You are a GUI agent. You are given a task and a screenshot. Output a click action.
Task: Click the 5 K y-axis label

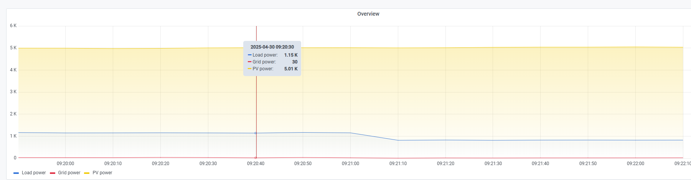(x=13, y=48)
